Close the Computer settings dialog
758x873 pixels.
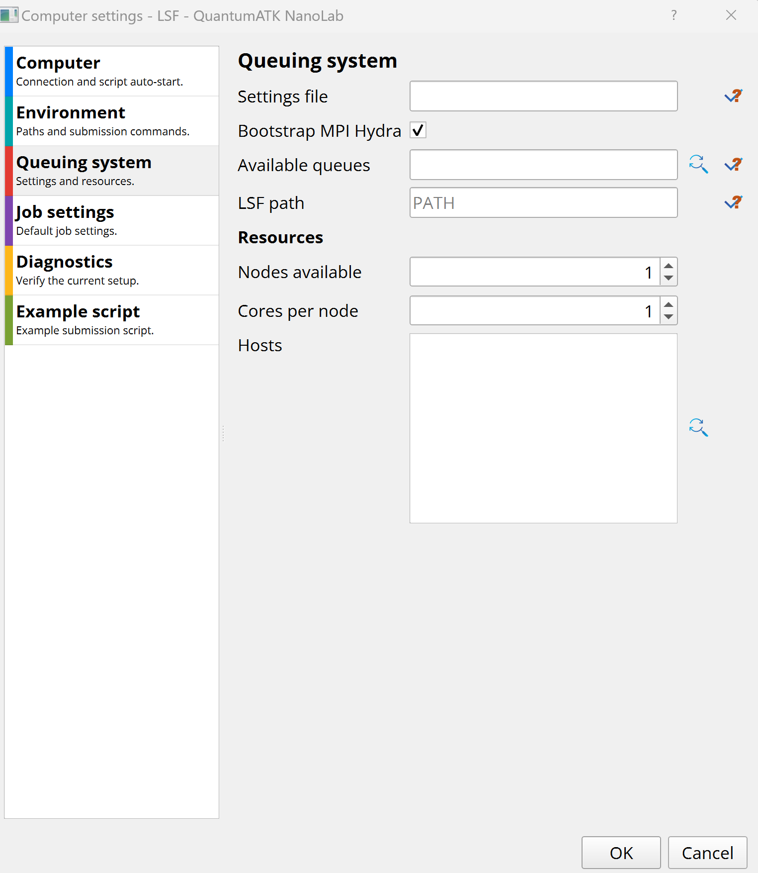pos(731,15)
